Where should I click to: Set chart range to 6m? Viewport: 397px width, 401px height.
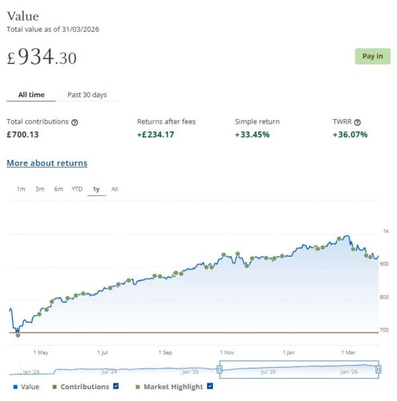point(58,189)
